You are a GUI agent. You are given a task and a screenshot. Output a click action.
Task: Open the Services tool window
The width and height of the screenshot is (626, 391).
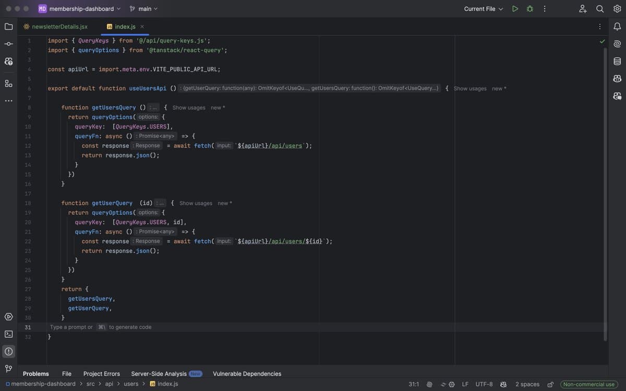8,317
